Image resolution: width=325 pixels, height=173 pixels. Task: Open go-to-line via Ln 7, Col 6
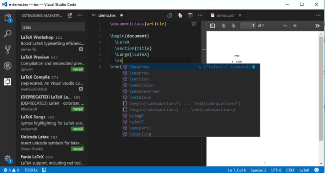237,170
